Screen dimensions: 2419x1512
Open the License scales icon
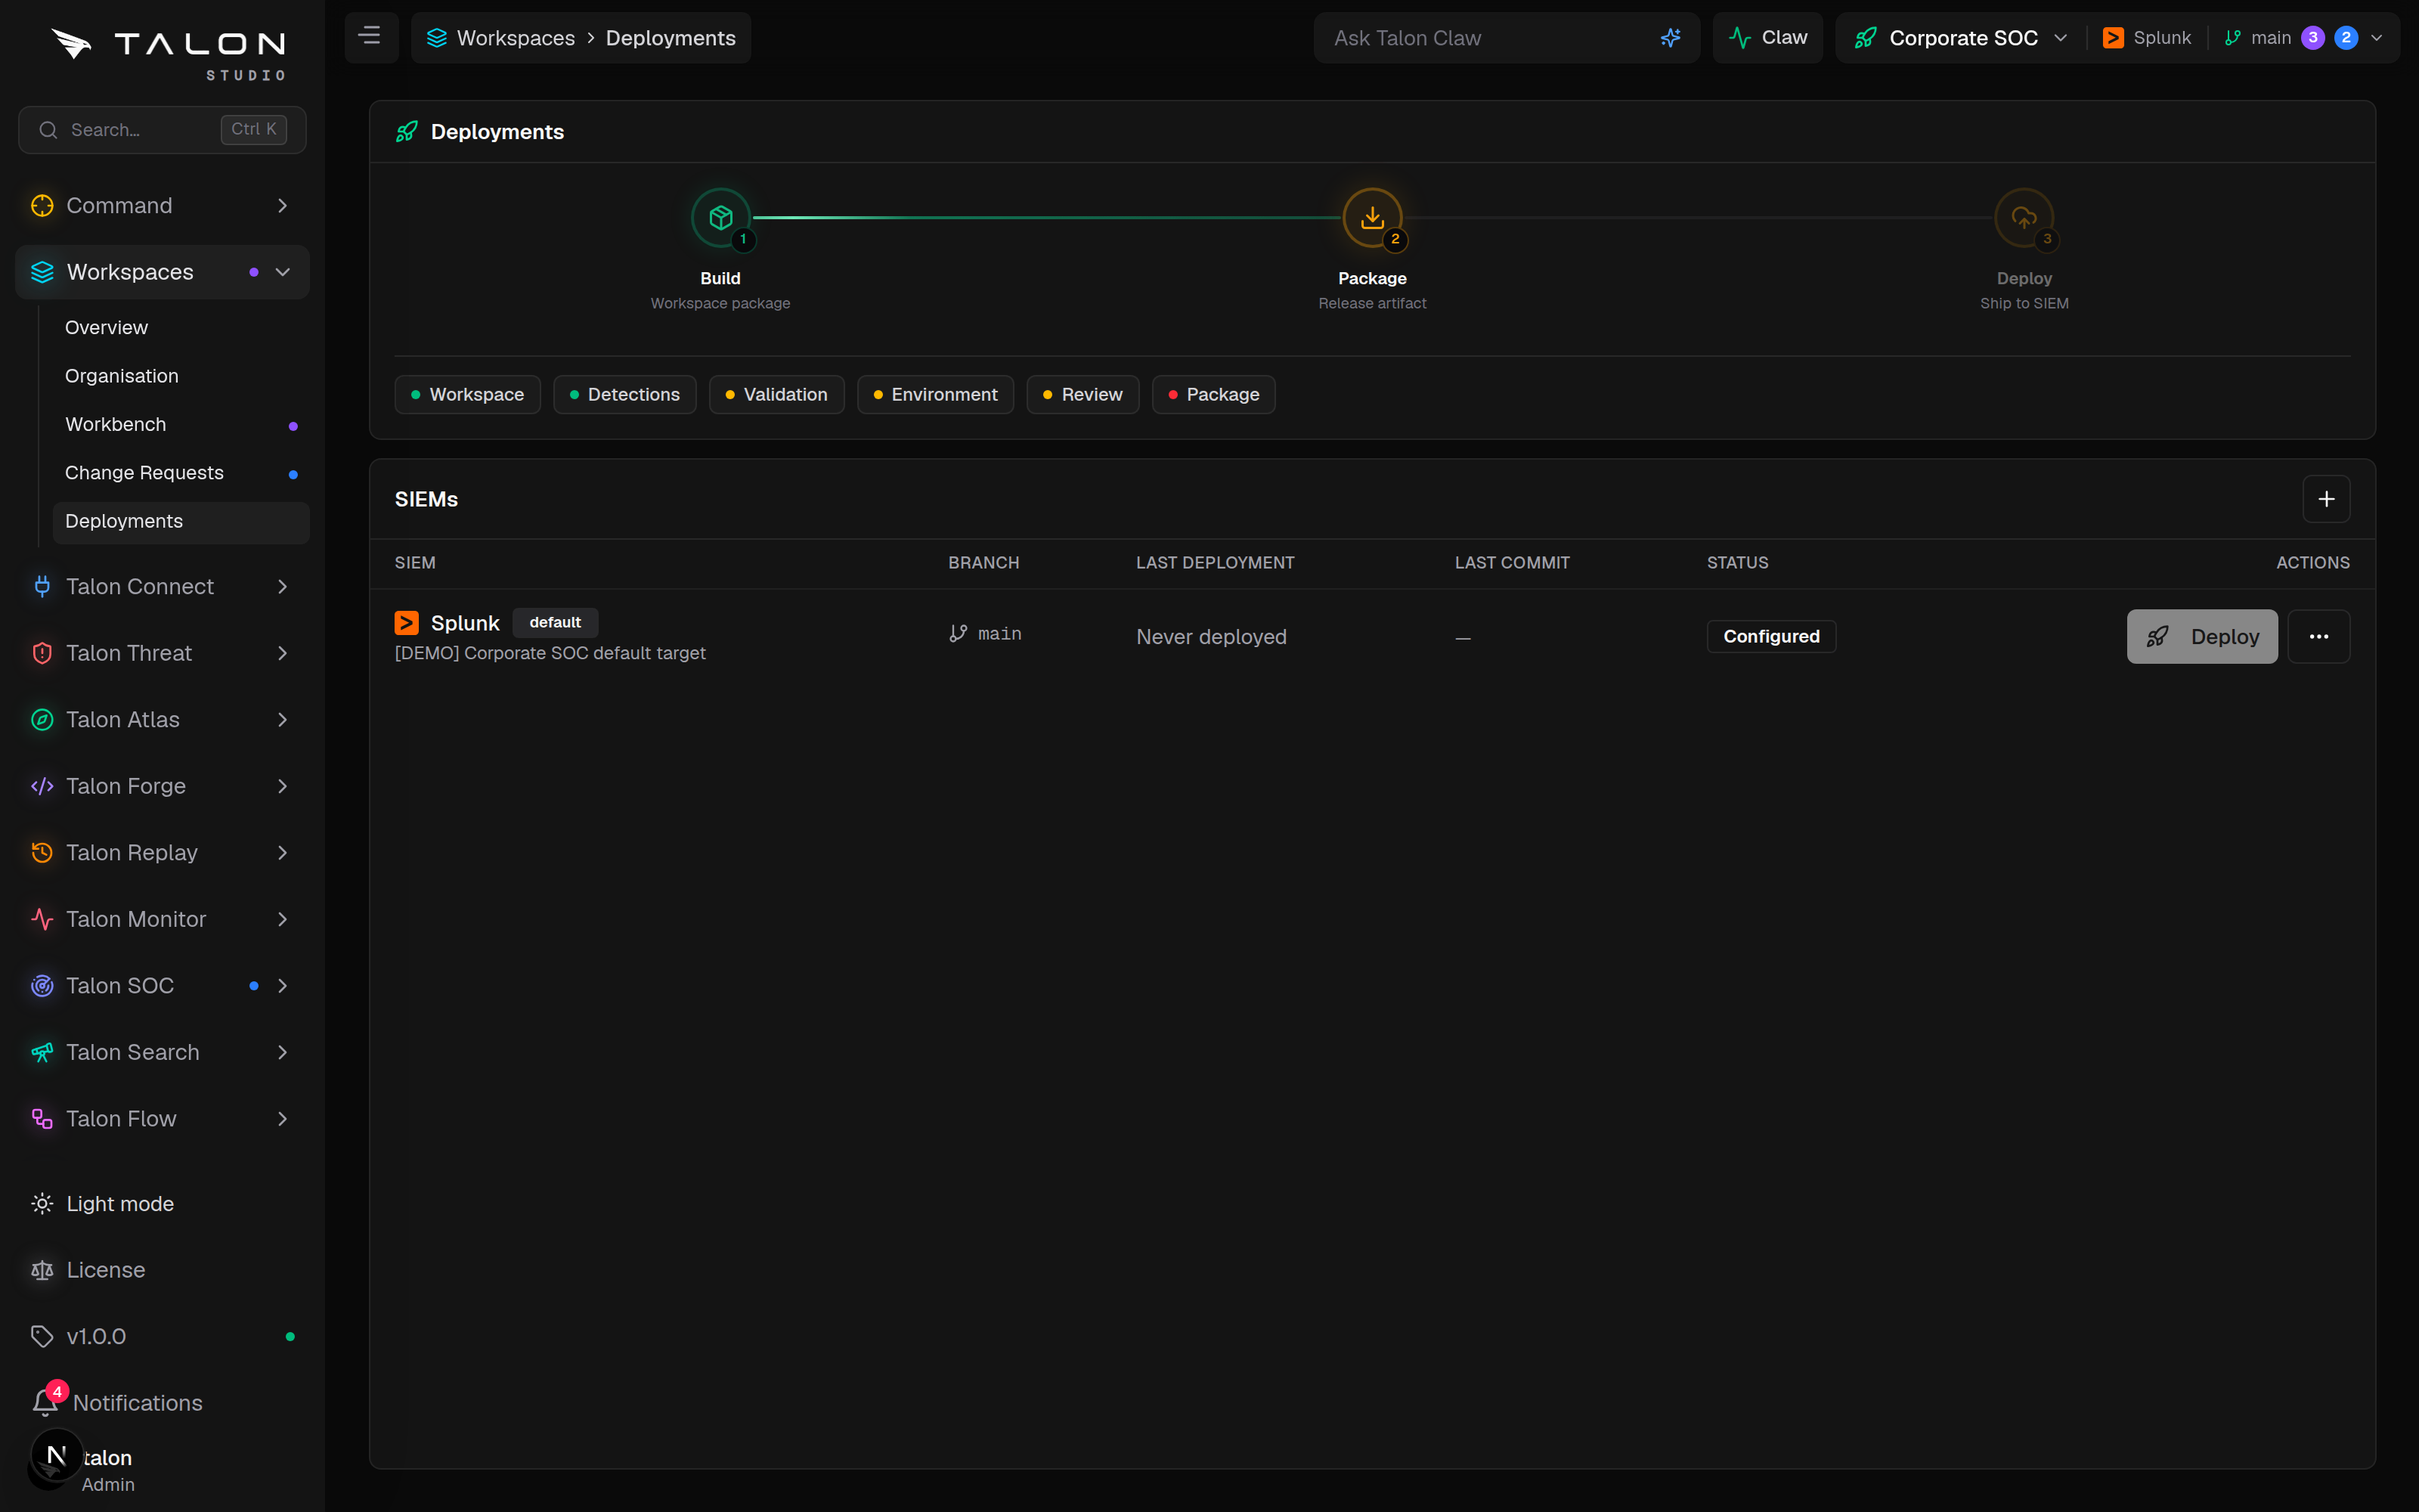[x=42, y=1270]
